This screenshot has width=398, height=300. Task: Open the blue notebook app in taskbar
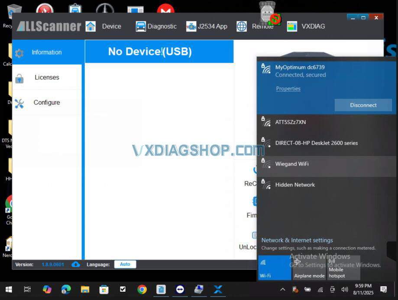161,289
